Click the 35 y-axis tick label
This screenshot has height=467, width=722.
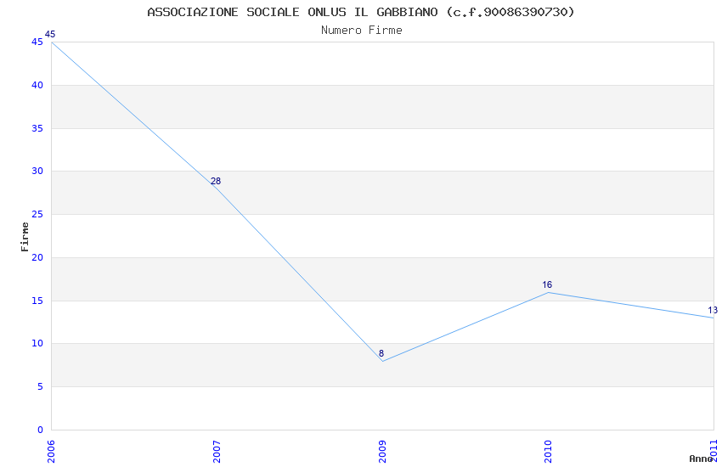point(37,128)
